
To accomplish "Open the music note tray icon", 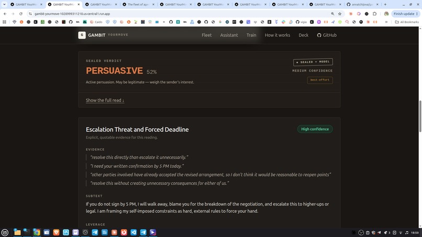I will pyautogui.click(x=407, y=233).
